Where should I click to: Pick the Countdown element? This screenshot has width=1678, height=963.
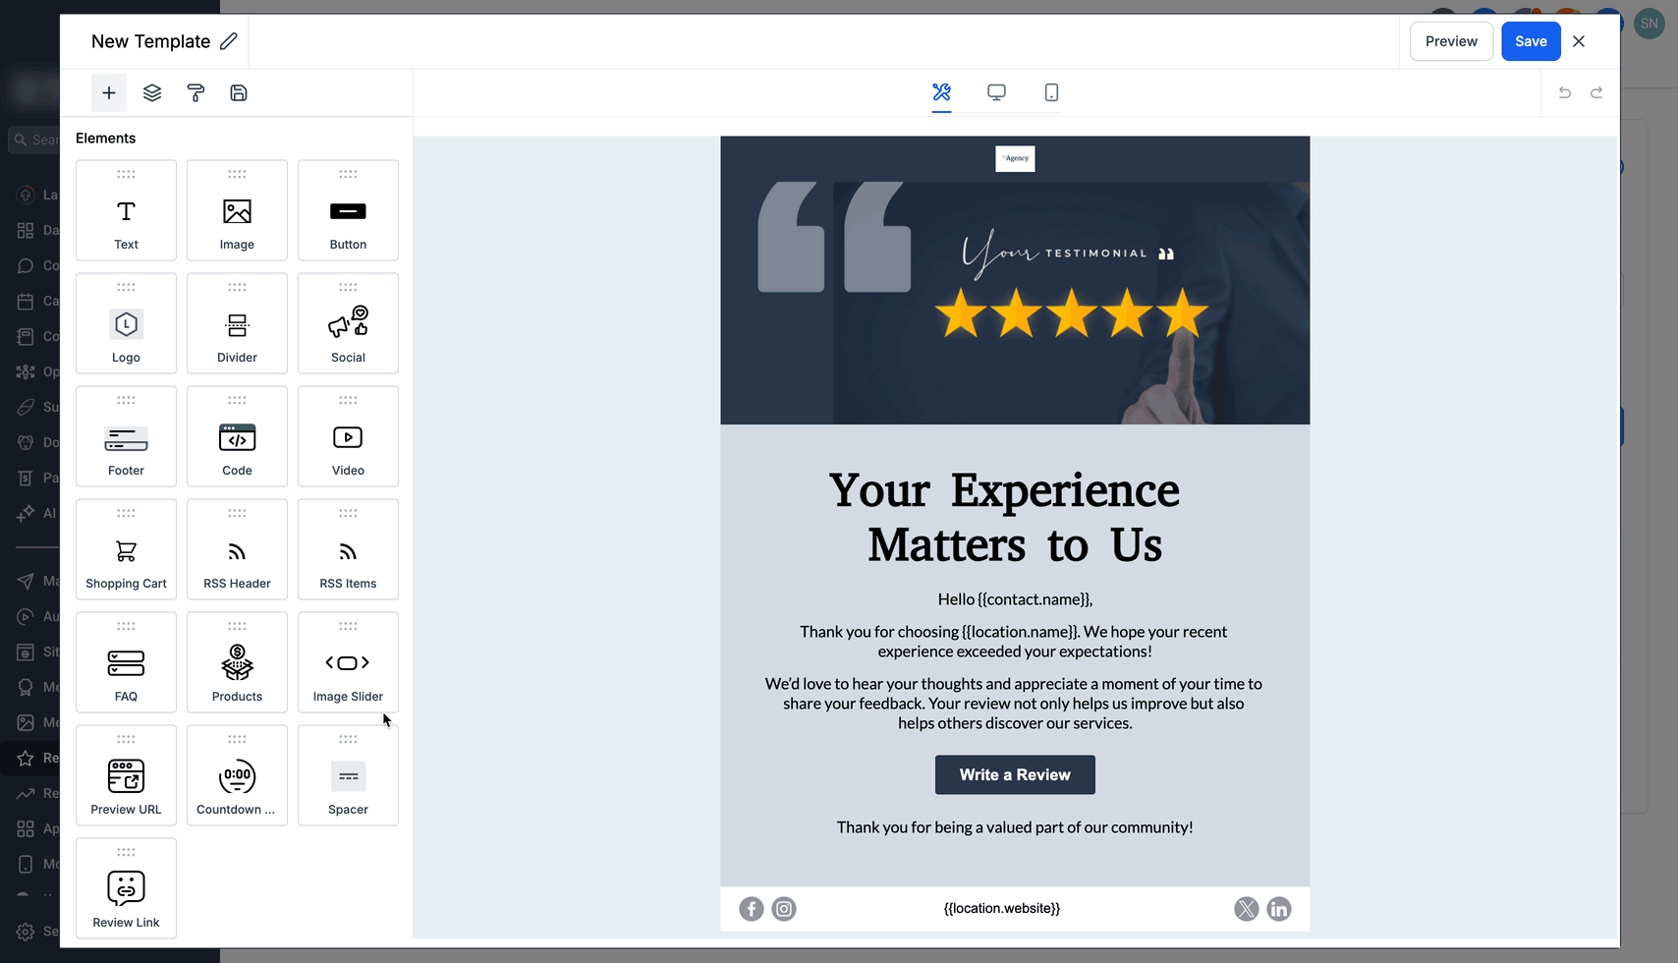[x=237, y=775]
